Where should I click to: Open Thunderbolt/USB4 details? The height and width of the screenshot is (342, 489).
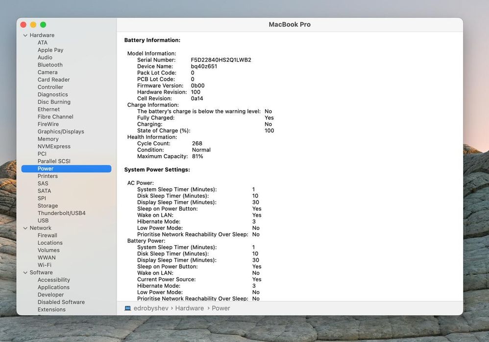pos(61,213)
